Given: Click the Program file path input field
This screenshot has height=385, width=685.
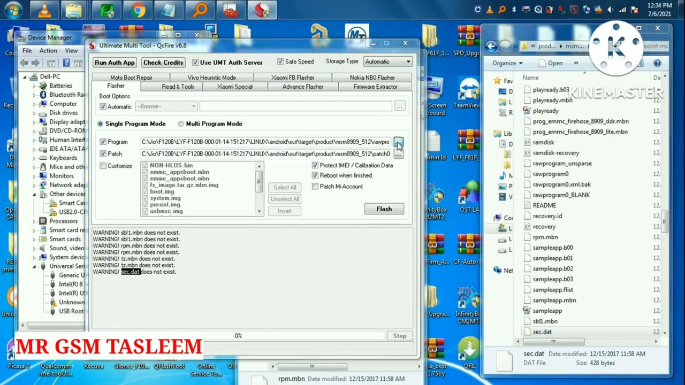Looking at the screenshot, I should point(265,142).
